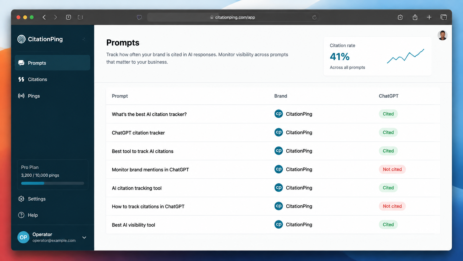The width and height of the screenshot is (463, 261).
Task: Select prompt 'Best tool to track AI citations'
Action: click(143, 151)
